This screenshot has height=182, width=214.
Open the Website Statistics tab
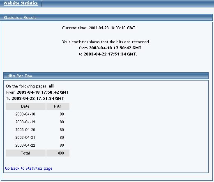(21, 3)
